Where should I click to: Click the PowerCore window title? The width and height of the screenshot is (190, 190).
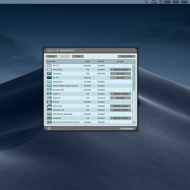(67, 50)
